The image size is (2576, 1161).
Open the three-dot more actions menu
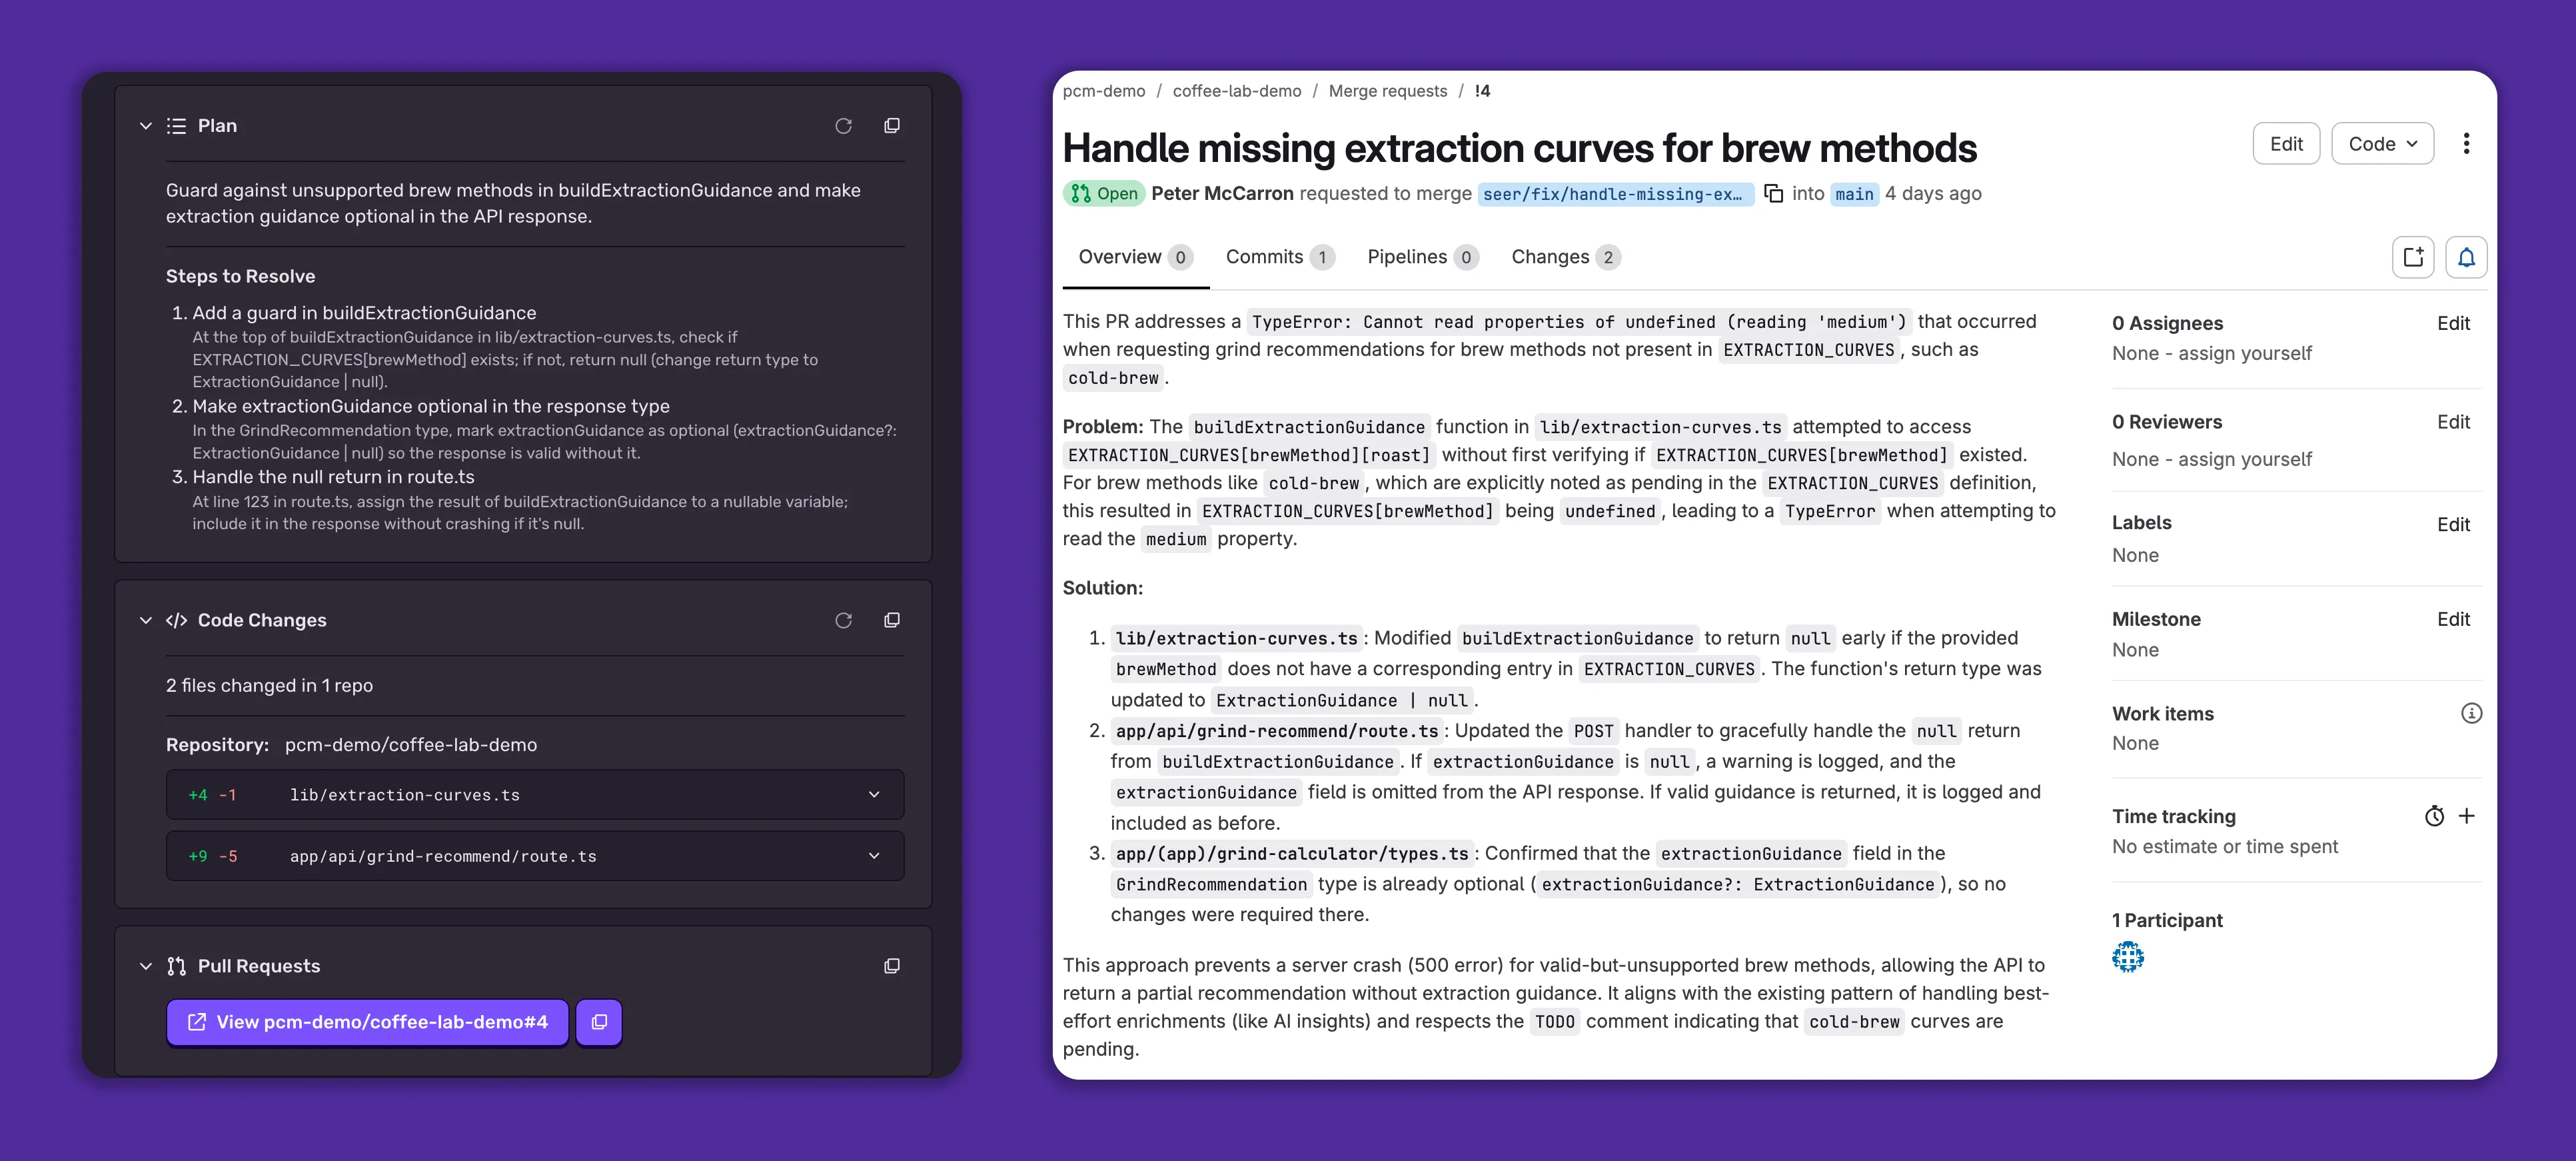[2466, 144]
